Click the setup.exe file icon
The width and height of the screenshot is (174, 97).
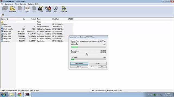[2, 41]
